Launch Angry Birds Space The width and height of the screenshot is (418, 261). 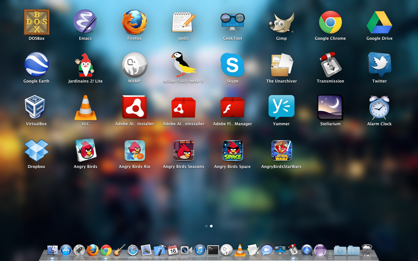(233, 150)
